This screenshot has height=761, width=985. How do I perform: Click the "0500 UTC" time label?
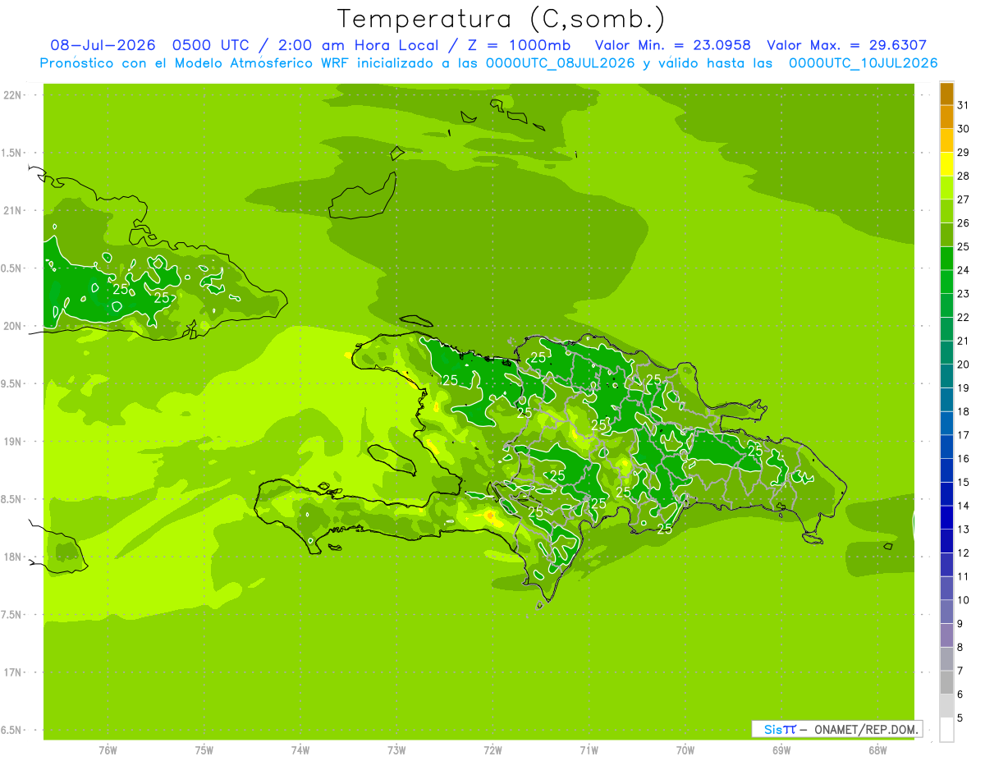(213, 45)
